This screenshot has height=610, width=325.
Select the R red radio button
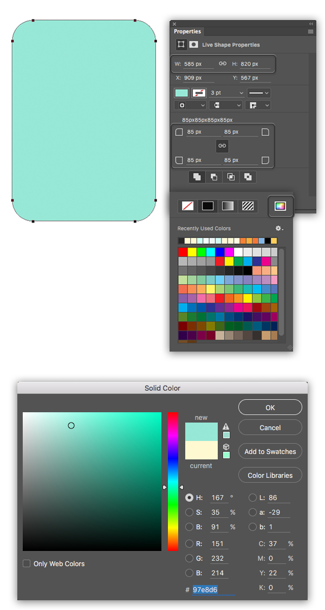click(x=190, y=543)
